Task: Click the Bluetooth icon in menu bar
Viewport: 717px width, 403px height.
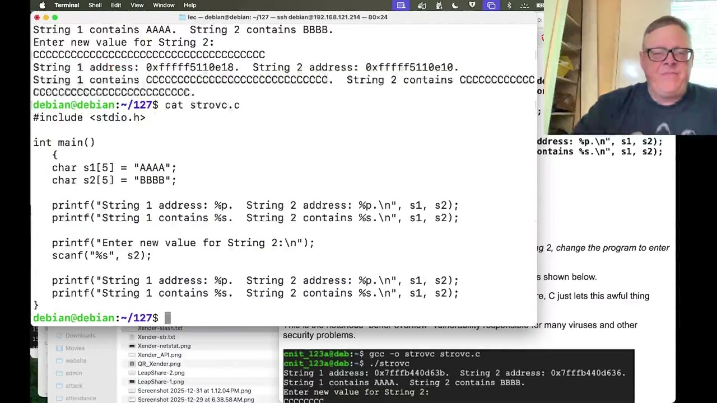Action: point(509,5)
